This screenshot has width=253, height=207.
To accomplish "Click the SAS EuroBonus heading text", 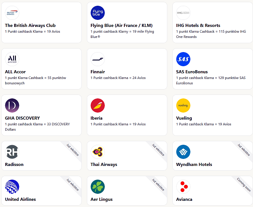I will click(x=192, y=72).
